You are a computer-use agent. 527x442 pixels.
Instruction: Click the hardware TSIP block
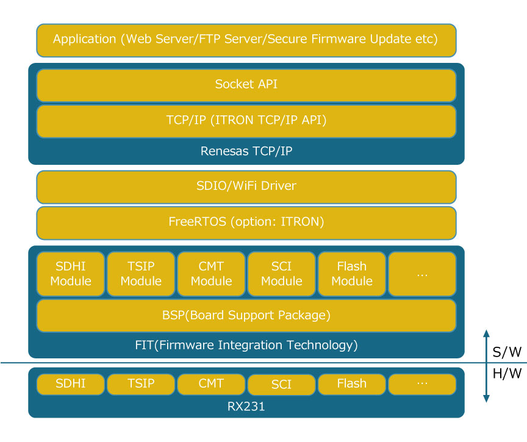point(141,384)
